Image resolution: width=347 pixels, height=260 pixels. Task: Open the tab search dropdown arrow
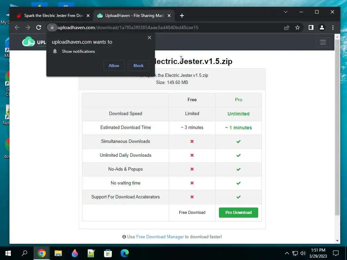pyautogui.click(x=286, y=12)
